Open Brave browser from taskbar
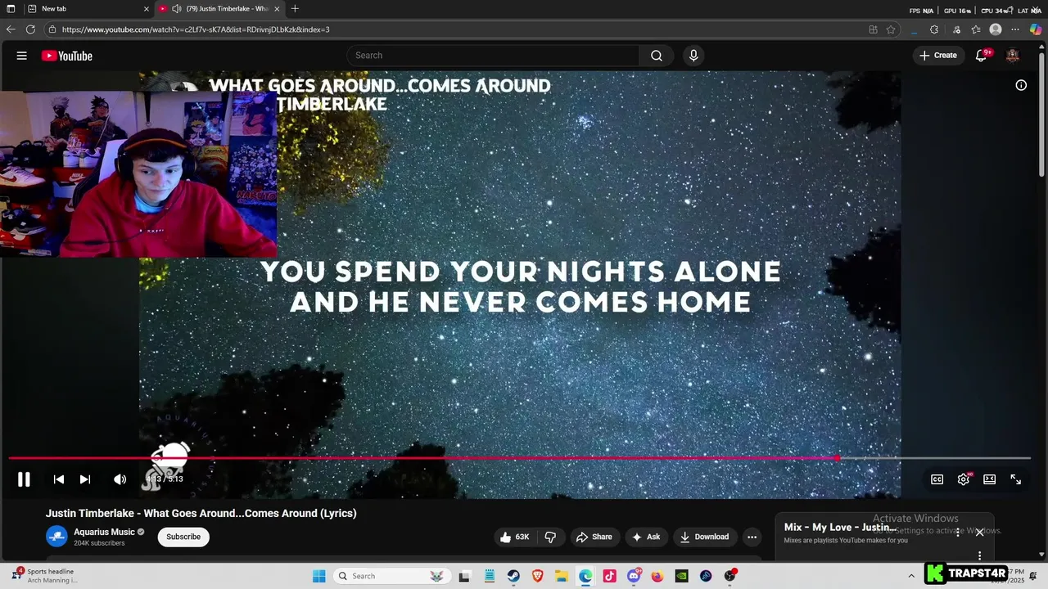Viewport: 1048px width, 589px height. tap(537, 576)
